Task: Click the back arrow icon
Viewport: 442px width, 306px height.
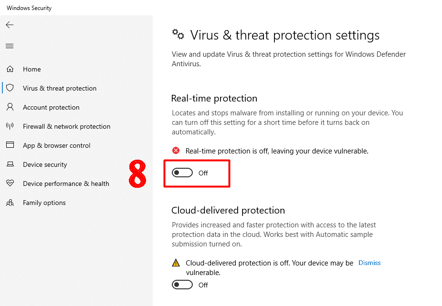Action: [10, 25]
